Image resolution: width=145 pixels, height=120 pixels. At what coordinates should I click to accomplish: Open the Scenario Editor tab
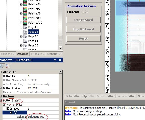[x=126, y=96]
